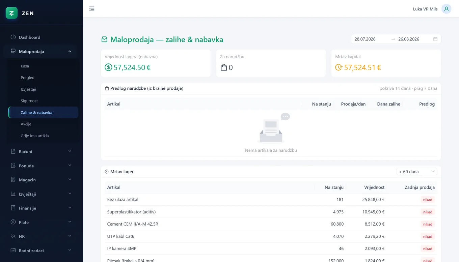The image size is (459, 262).
Task: Click the clock icon in Mrtav kapital card
Action: (x=339, y=67)
